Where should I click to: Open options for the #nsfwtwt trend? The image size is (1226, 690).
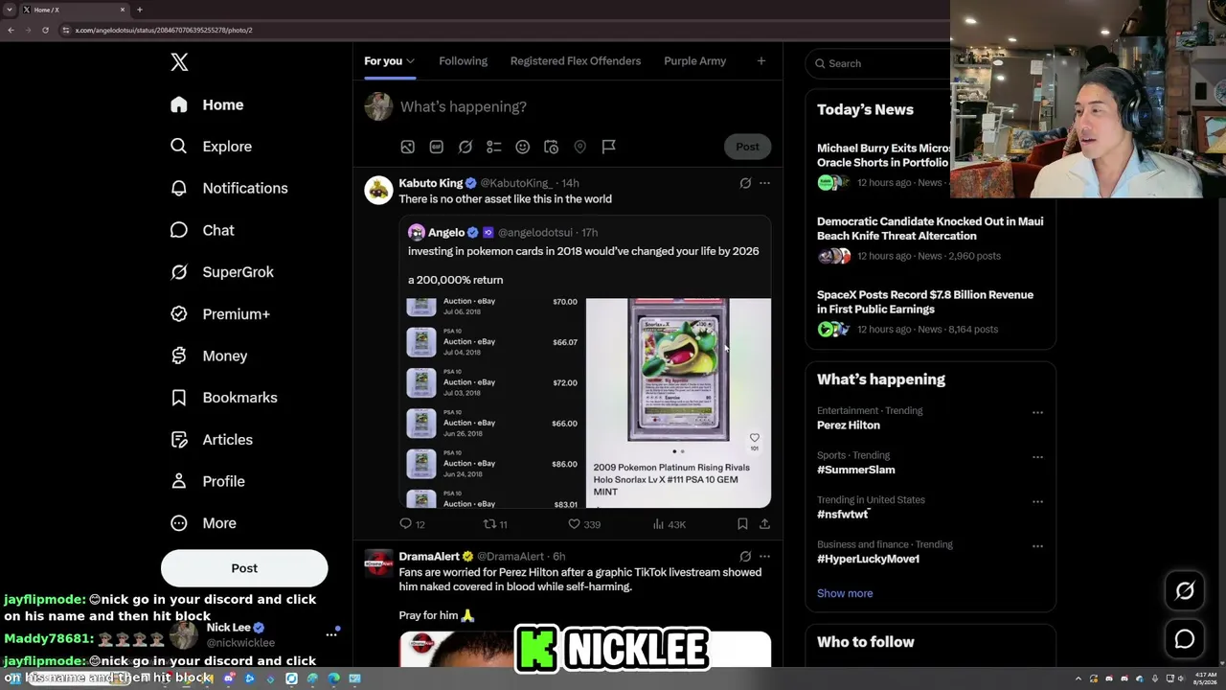[1037, 501]
